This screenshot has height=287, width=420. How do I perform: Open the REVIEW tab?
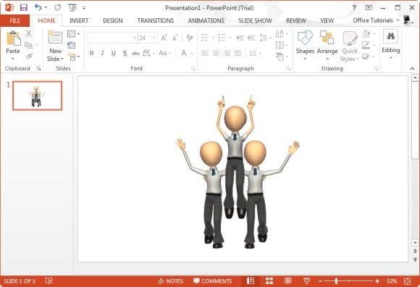[x=295, y=20]
